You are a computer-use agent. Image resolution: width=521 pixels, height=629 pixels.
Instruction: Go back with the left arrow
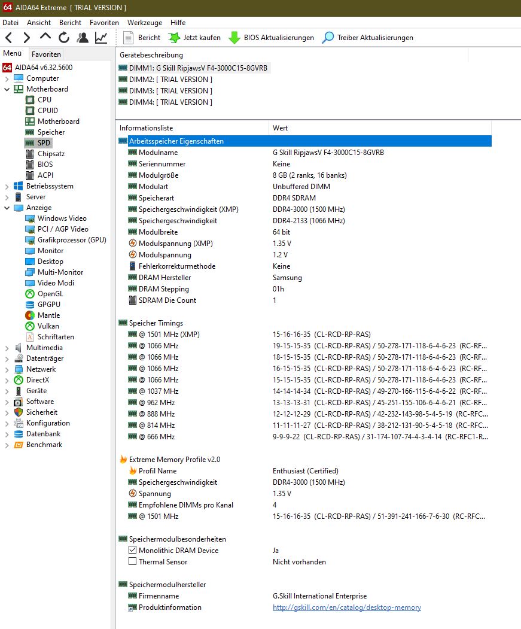[x=9, y=38]
